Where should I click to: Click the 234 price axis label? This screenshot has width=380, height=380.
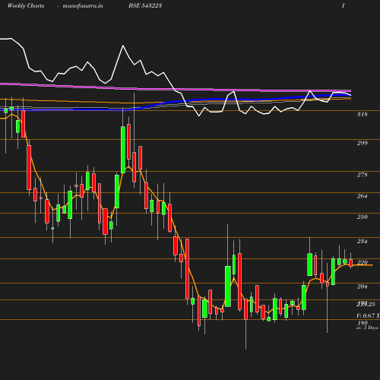(362, 241)
